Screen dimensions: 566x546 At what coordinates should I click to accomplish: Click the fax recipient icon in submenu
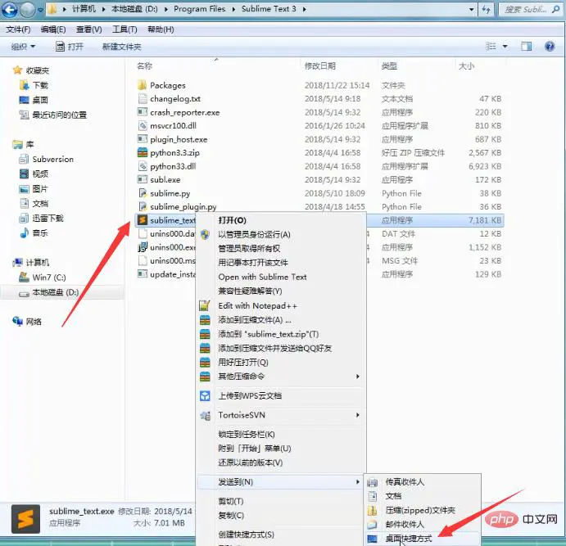[x=372, y=482]
